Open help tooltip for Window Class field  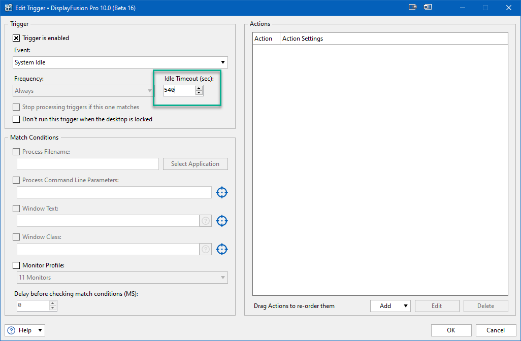pyautogui.click(x=206, y=249)
